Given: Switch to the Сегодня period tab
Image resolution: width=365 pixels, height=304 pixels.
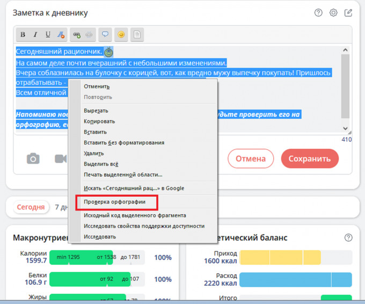Looking at the screenshot, I should (31, 207).
